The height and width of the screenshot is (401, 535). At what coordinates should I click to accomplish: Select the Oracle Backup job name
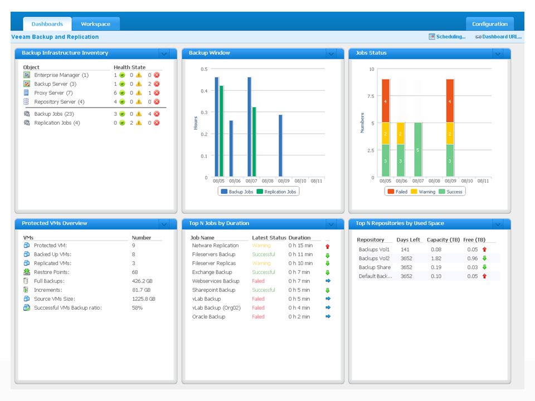(209, 316)
